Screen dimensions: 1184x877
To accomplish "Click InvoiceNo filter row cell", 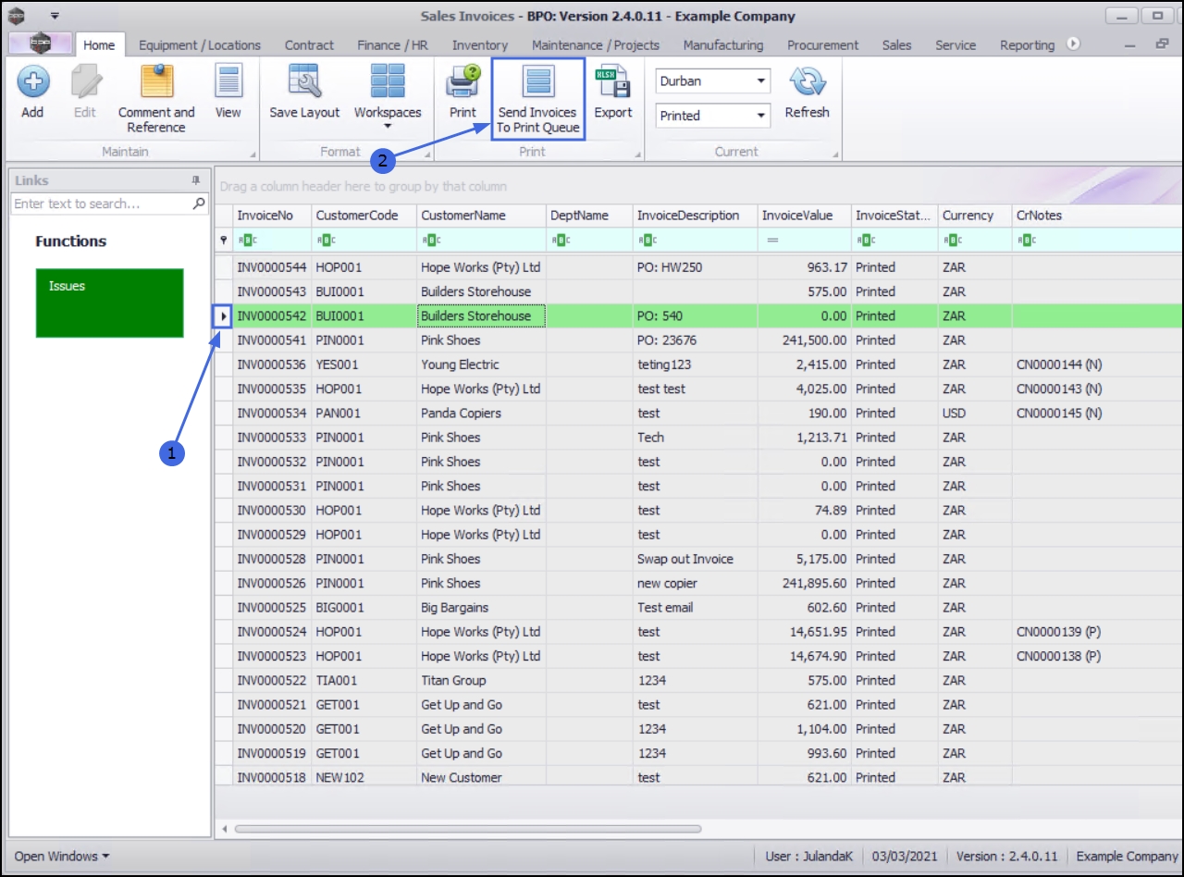I will [x=272, y=240].
